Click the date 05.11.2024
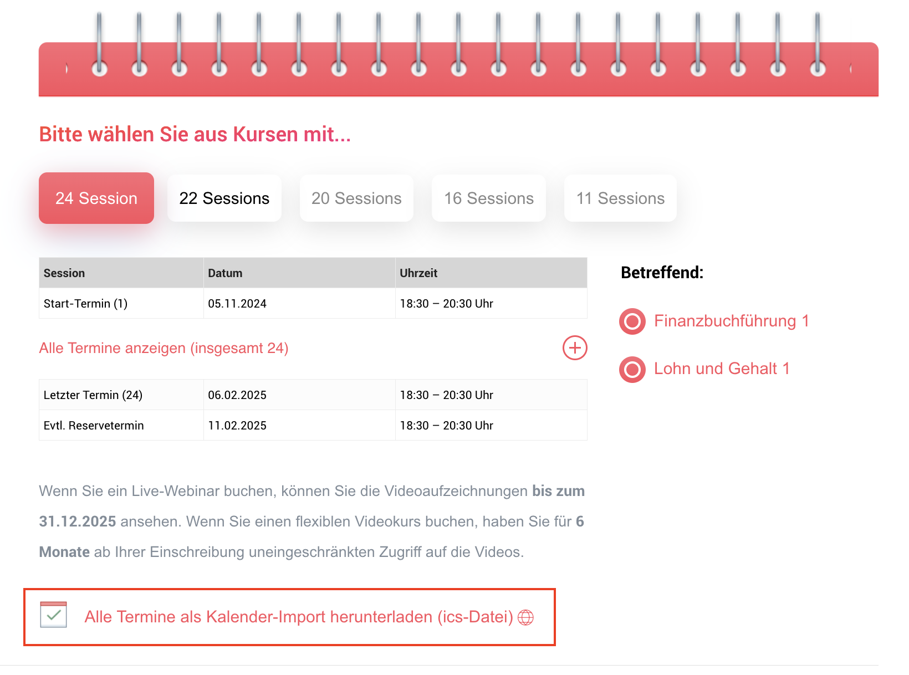This screenshot has height=675, width=909. (237, 304)
